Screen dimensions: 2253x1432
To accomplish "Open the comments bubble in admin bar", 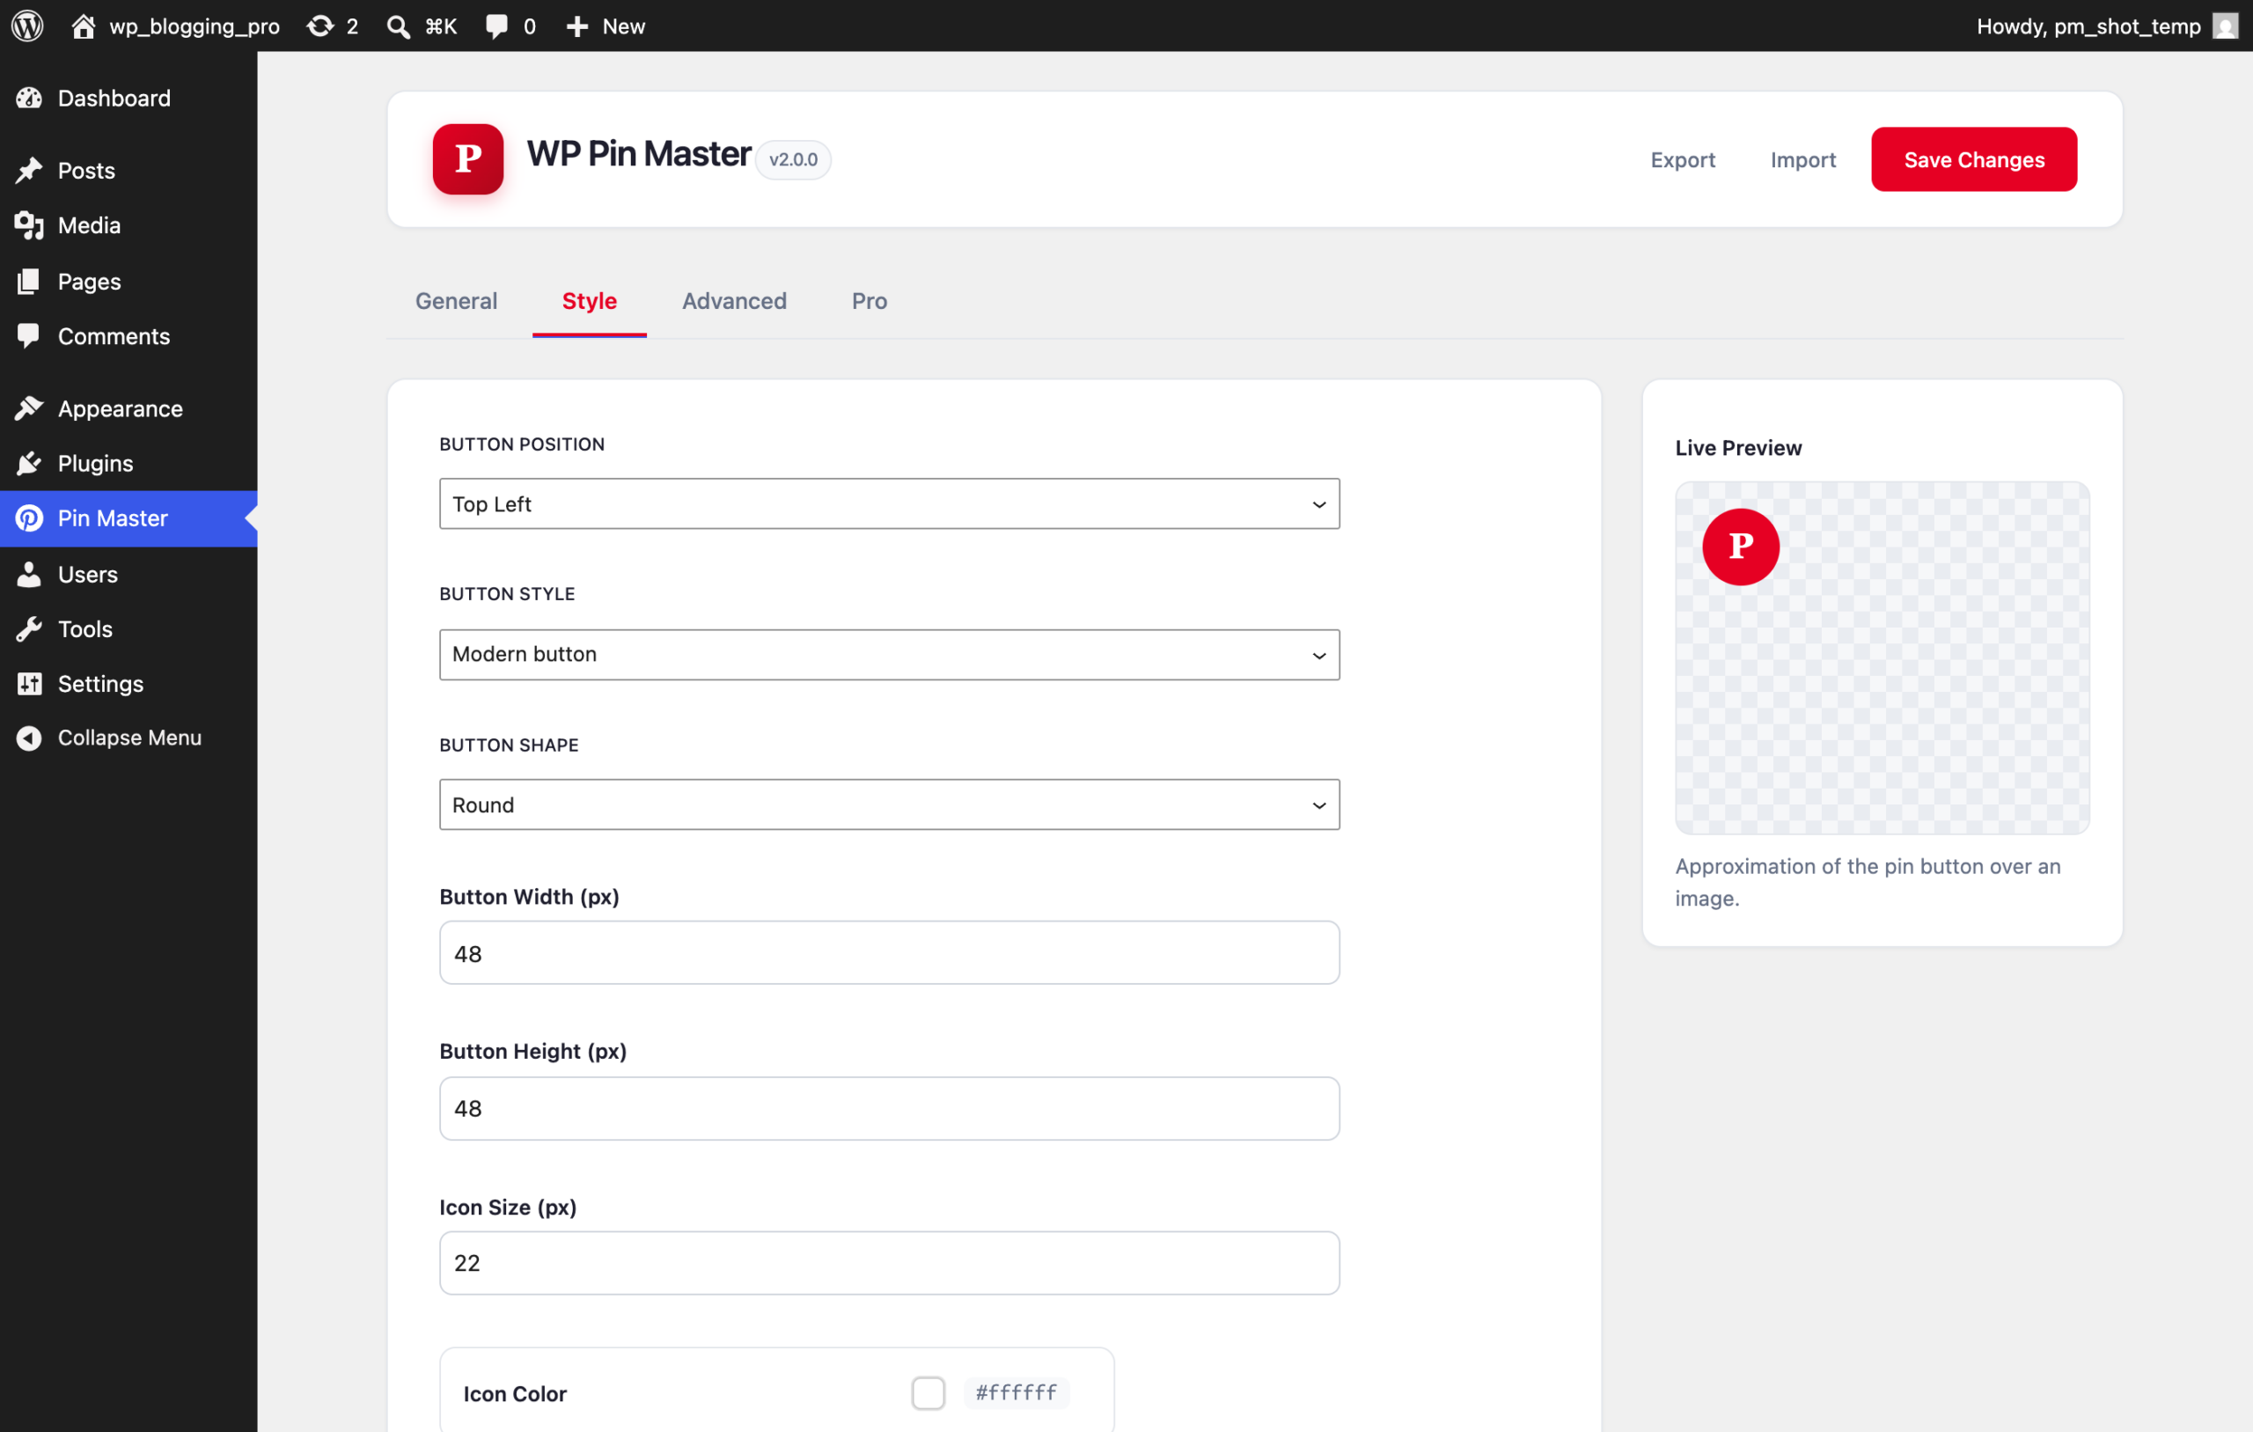I will tap(497, 26).
